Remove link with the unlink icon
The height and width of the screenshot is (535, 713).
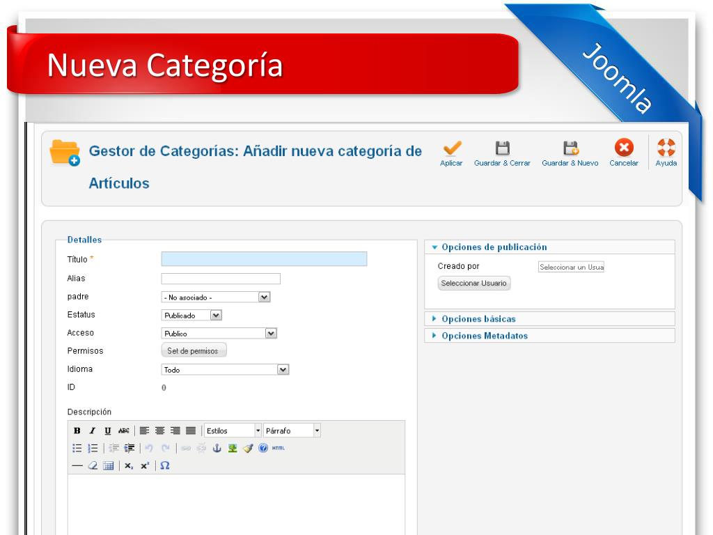click(x=201, y=448)
